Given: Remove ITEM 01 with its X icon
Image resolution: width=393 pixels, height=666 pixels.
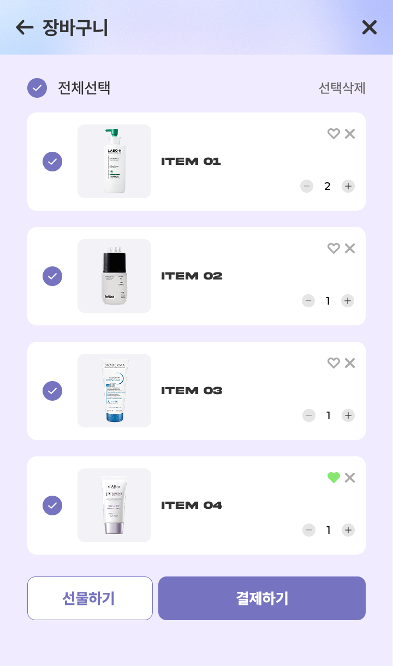Looking at the screenshot, I should [x=350, y=134].
